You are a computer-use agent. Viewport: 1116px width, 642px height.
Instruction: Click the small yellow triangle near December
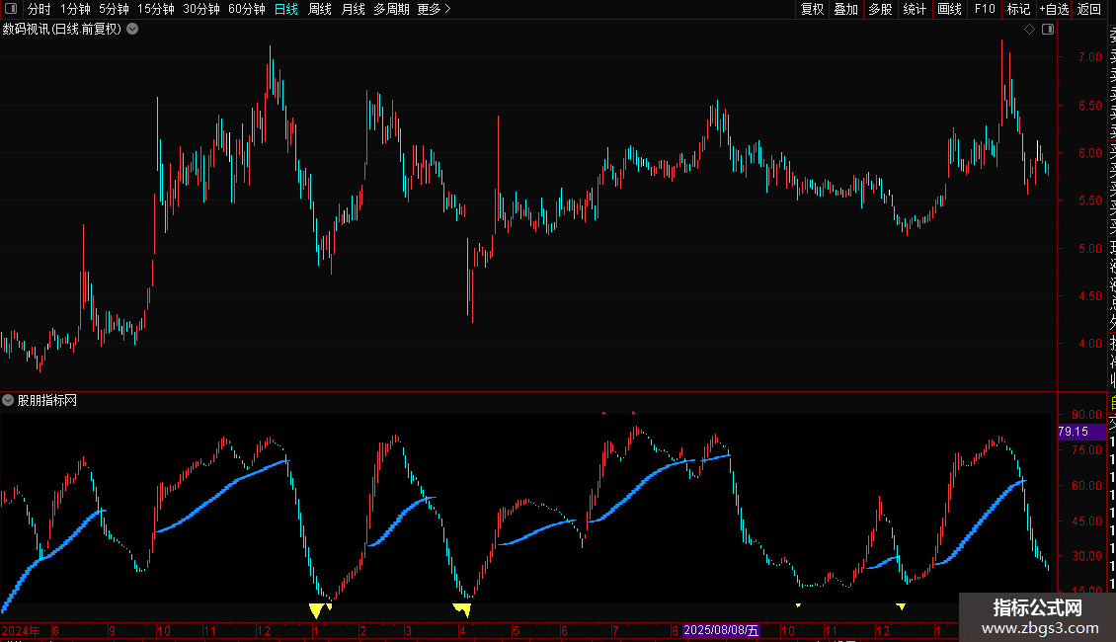click(901, 606)
